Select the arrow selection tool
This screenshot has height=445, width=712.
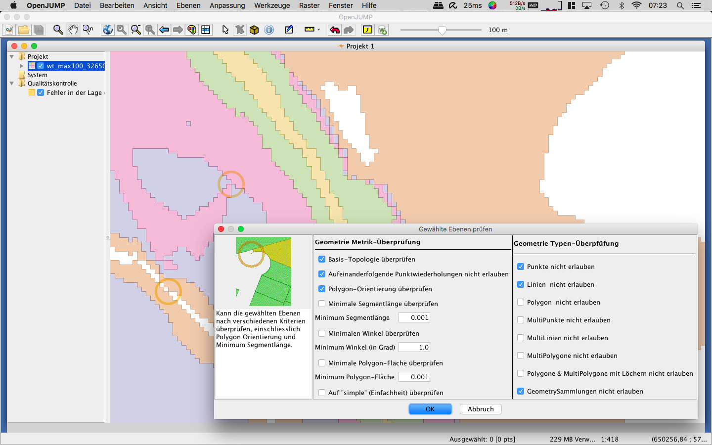[x=225, y=30]
